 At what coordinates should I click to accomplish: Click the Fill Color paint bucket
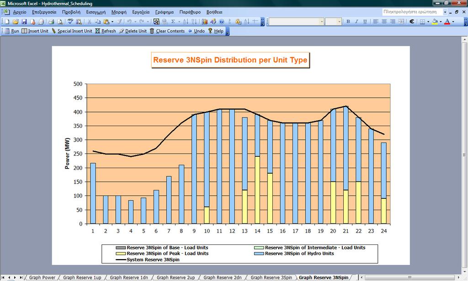click(435, 21)
